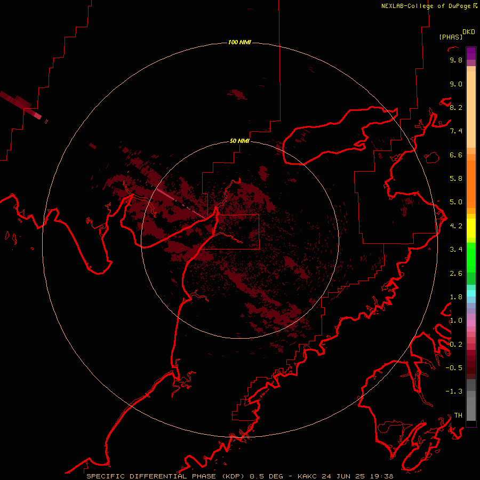Click the 6.6 value on the color scale
The height and width of the screenshot is (480, 480).
tap(456, 155)
